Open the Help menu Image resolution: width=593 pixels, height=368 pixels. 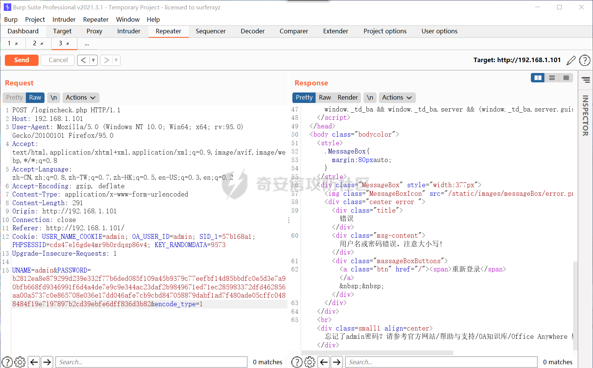153,19
